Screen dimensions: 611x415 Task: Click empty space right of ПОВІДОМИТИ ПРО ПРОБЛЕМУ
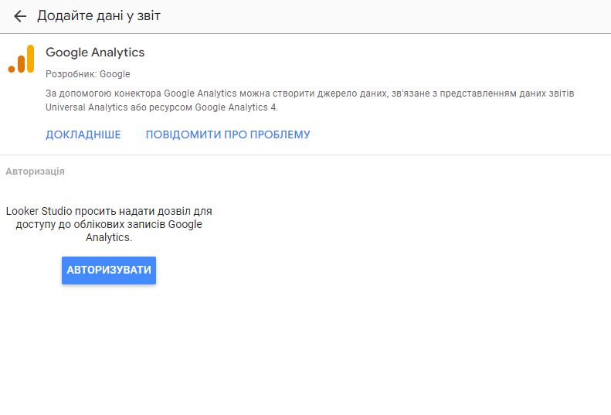(463, 134)
